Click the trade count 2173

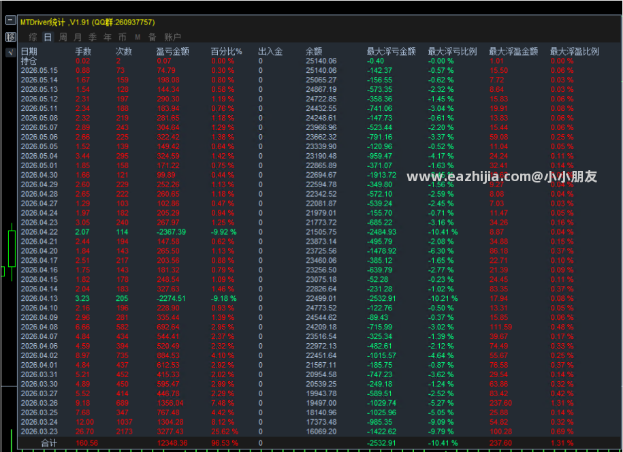125,432
